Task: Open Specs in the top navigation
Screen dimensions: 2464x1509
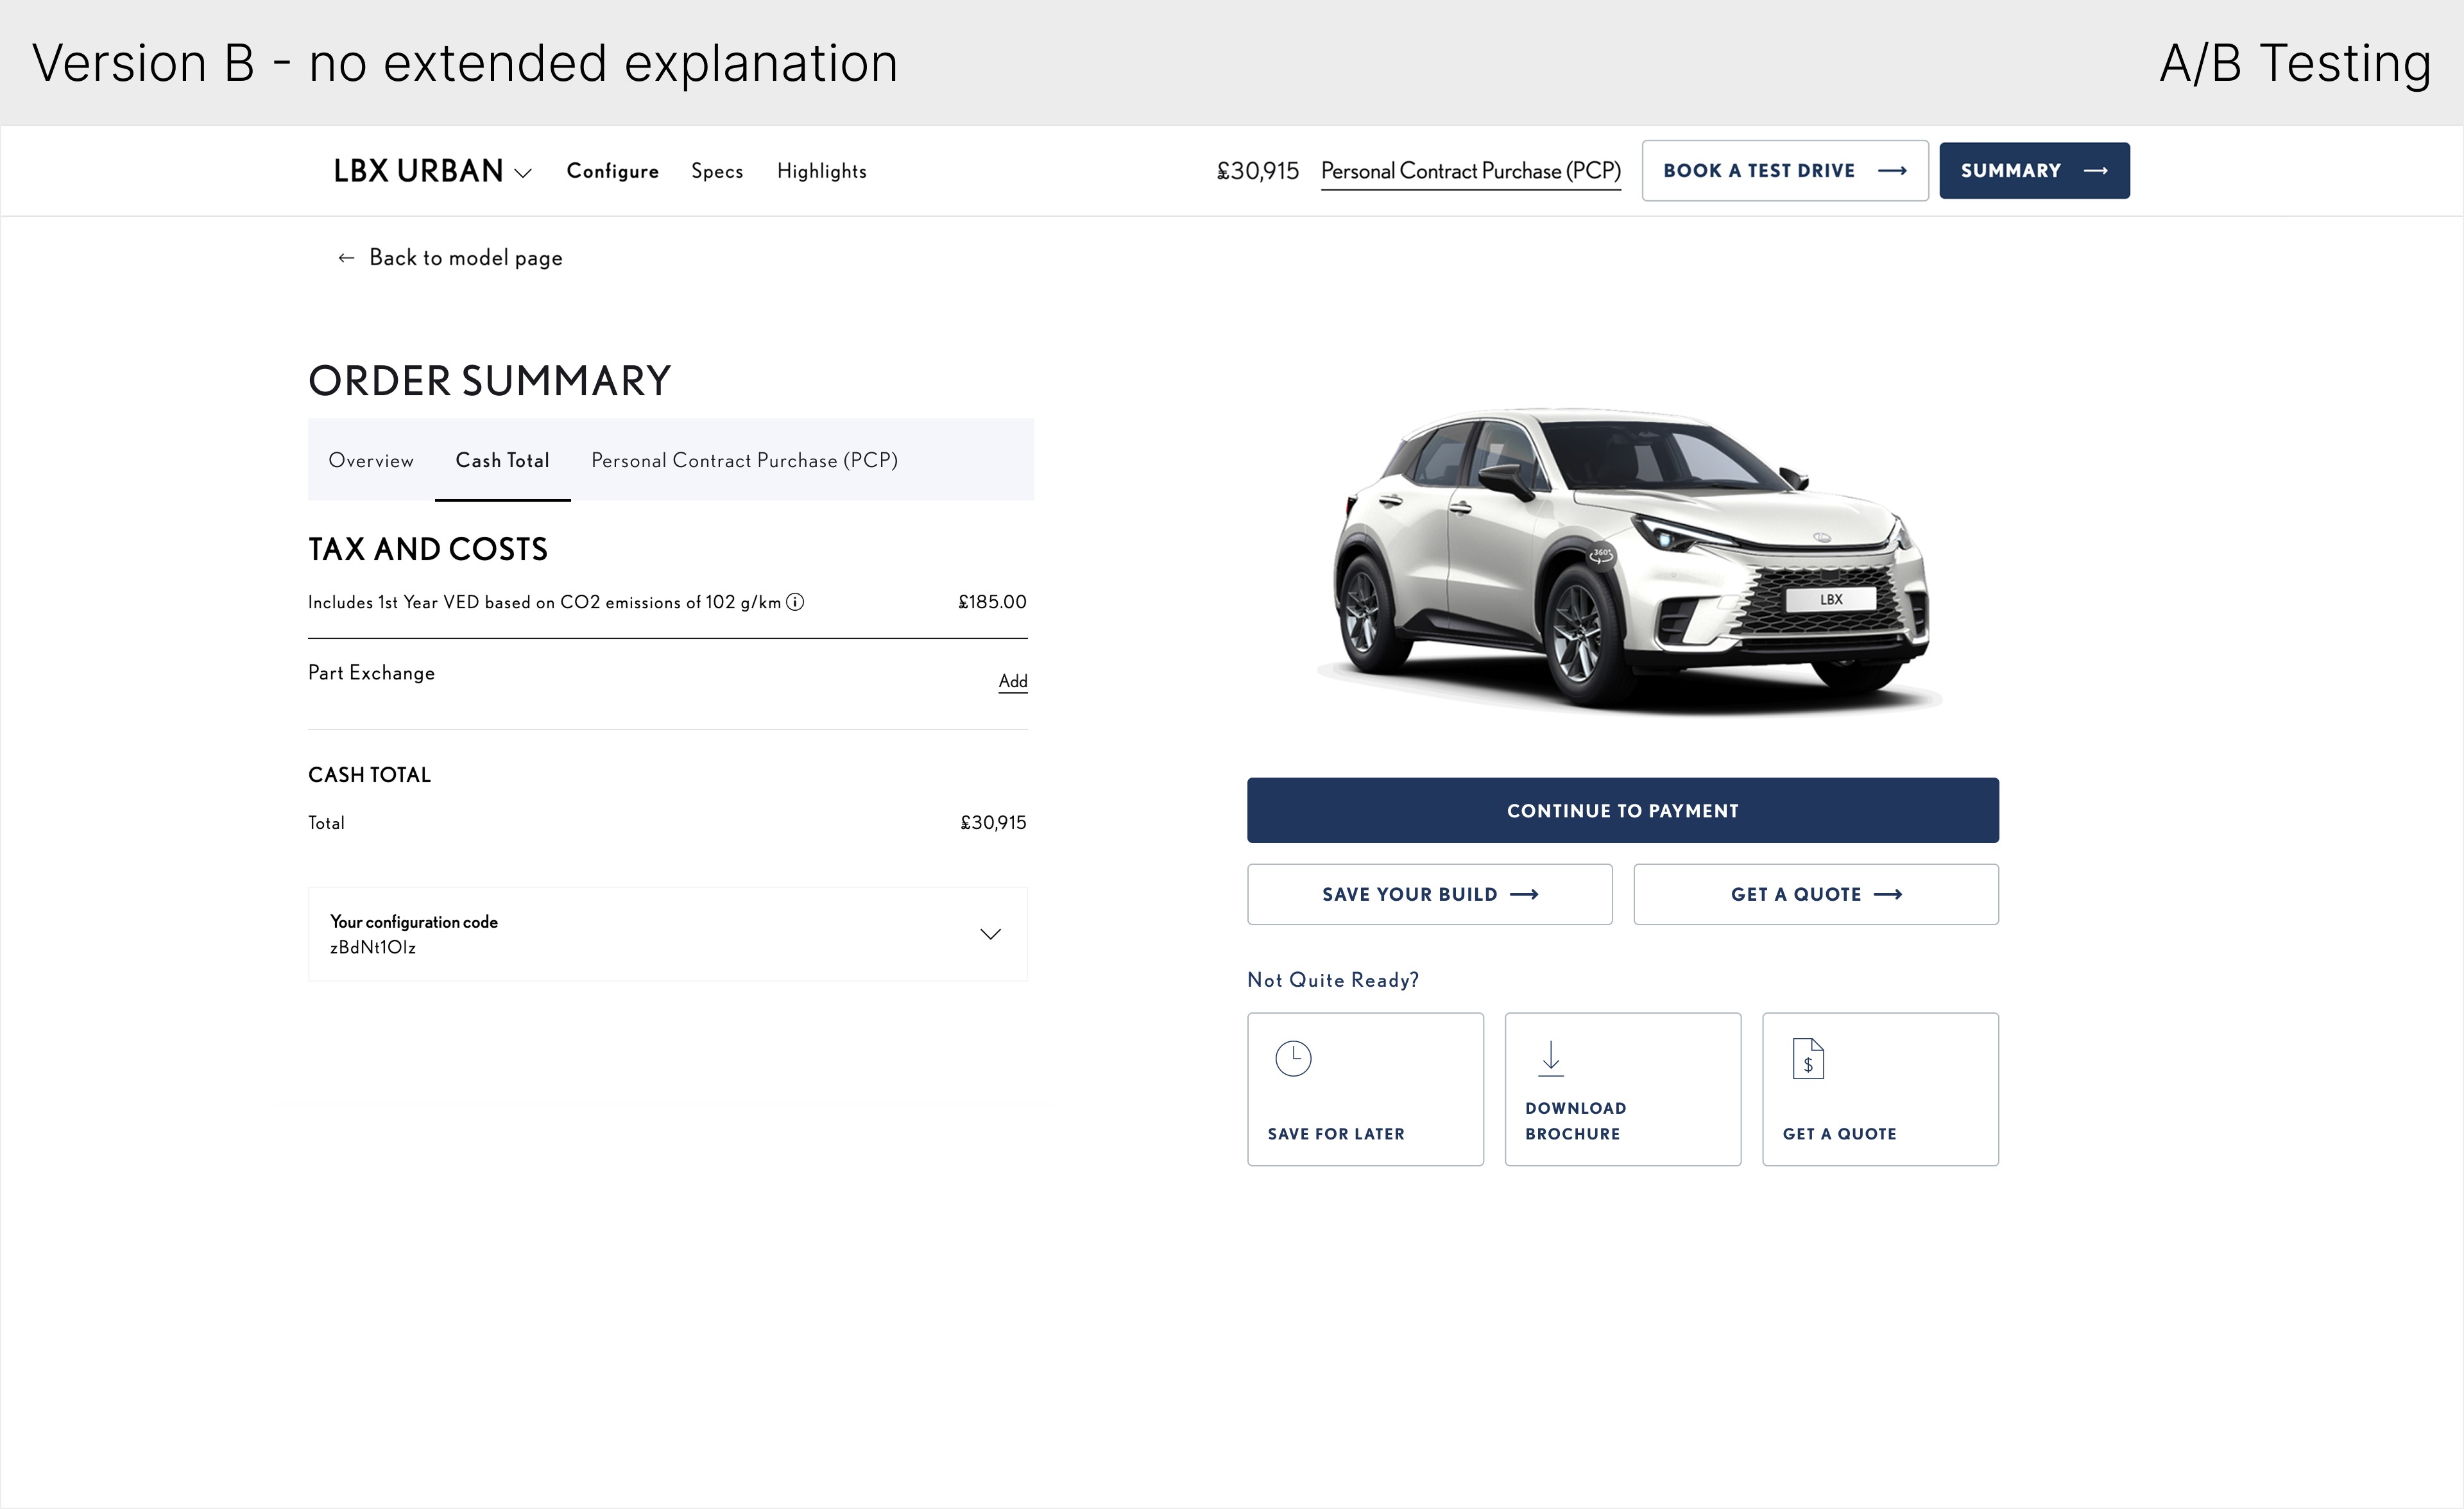Action: (x=717, y=171)
